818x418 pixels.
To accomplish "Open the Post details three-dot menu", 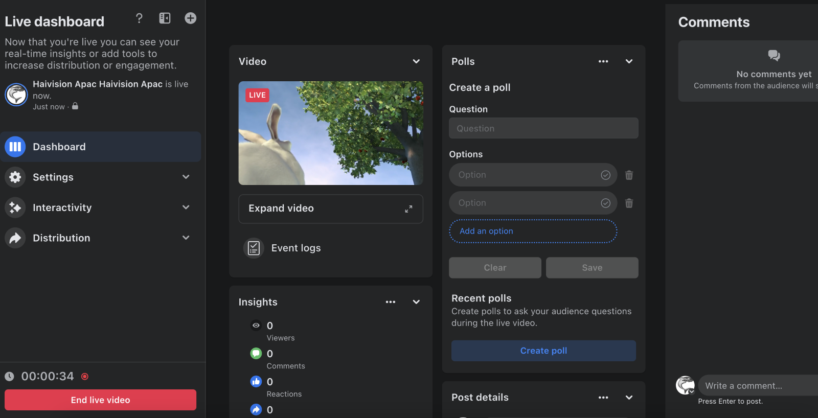I will (x=603, y=398).
